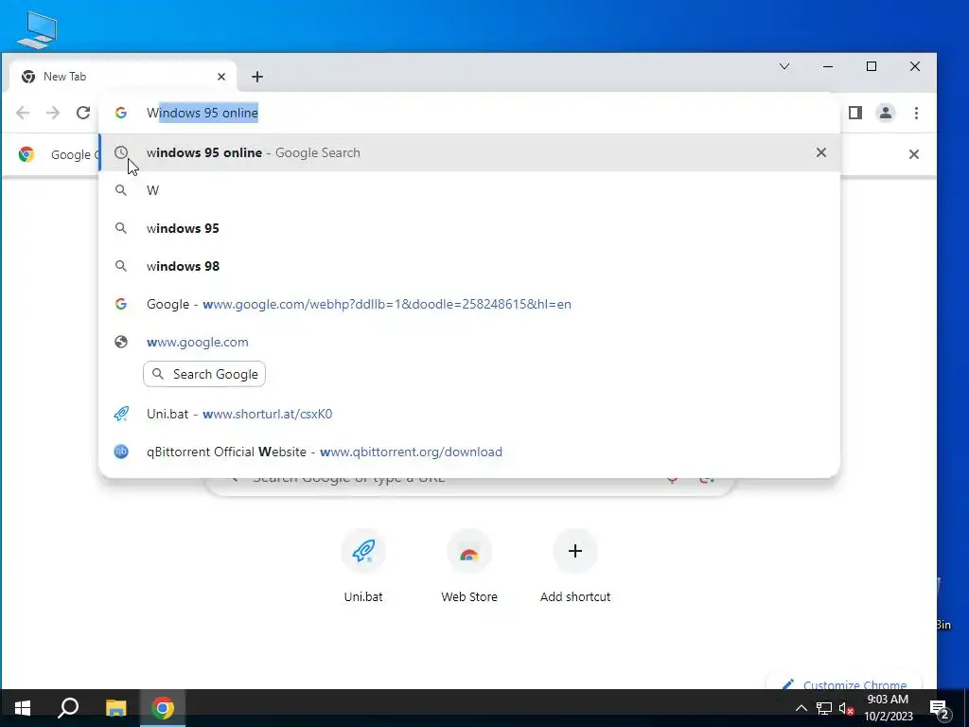This screenshot has width=969, height=727.
Task: Choose the single W search suggestion
Action: coord(469,190)
